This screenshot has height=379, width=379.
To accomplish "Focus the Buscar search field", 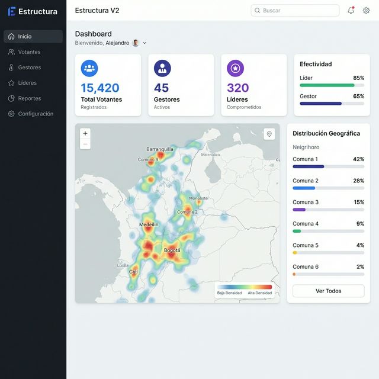I will pyautogui.click(x=295, y=11).
